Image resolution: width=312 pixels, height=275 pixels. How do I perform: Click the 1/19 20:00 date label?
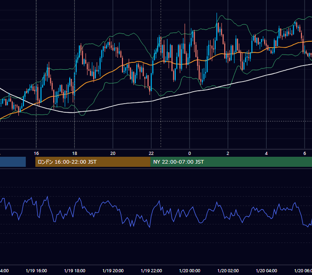(x=113, y=270)
